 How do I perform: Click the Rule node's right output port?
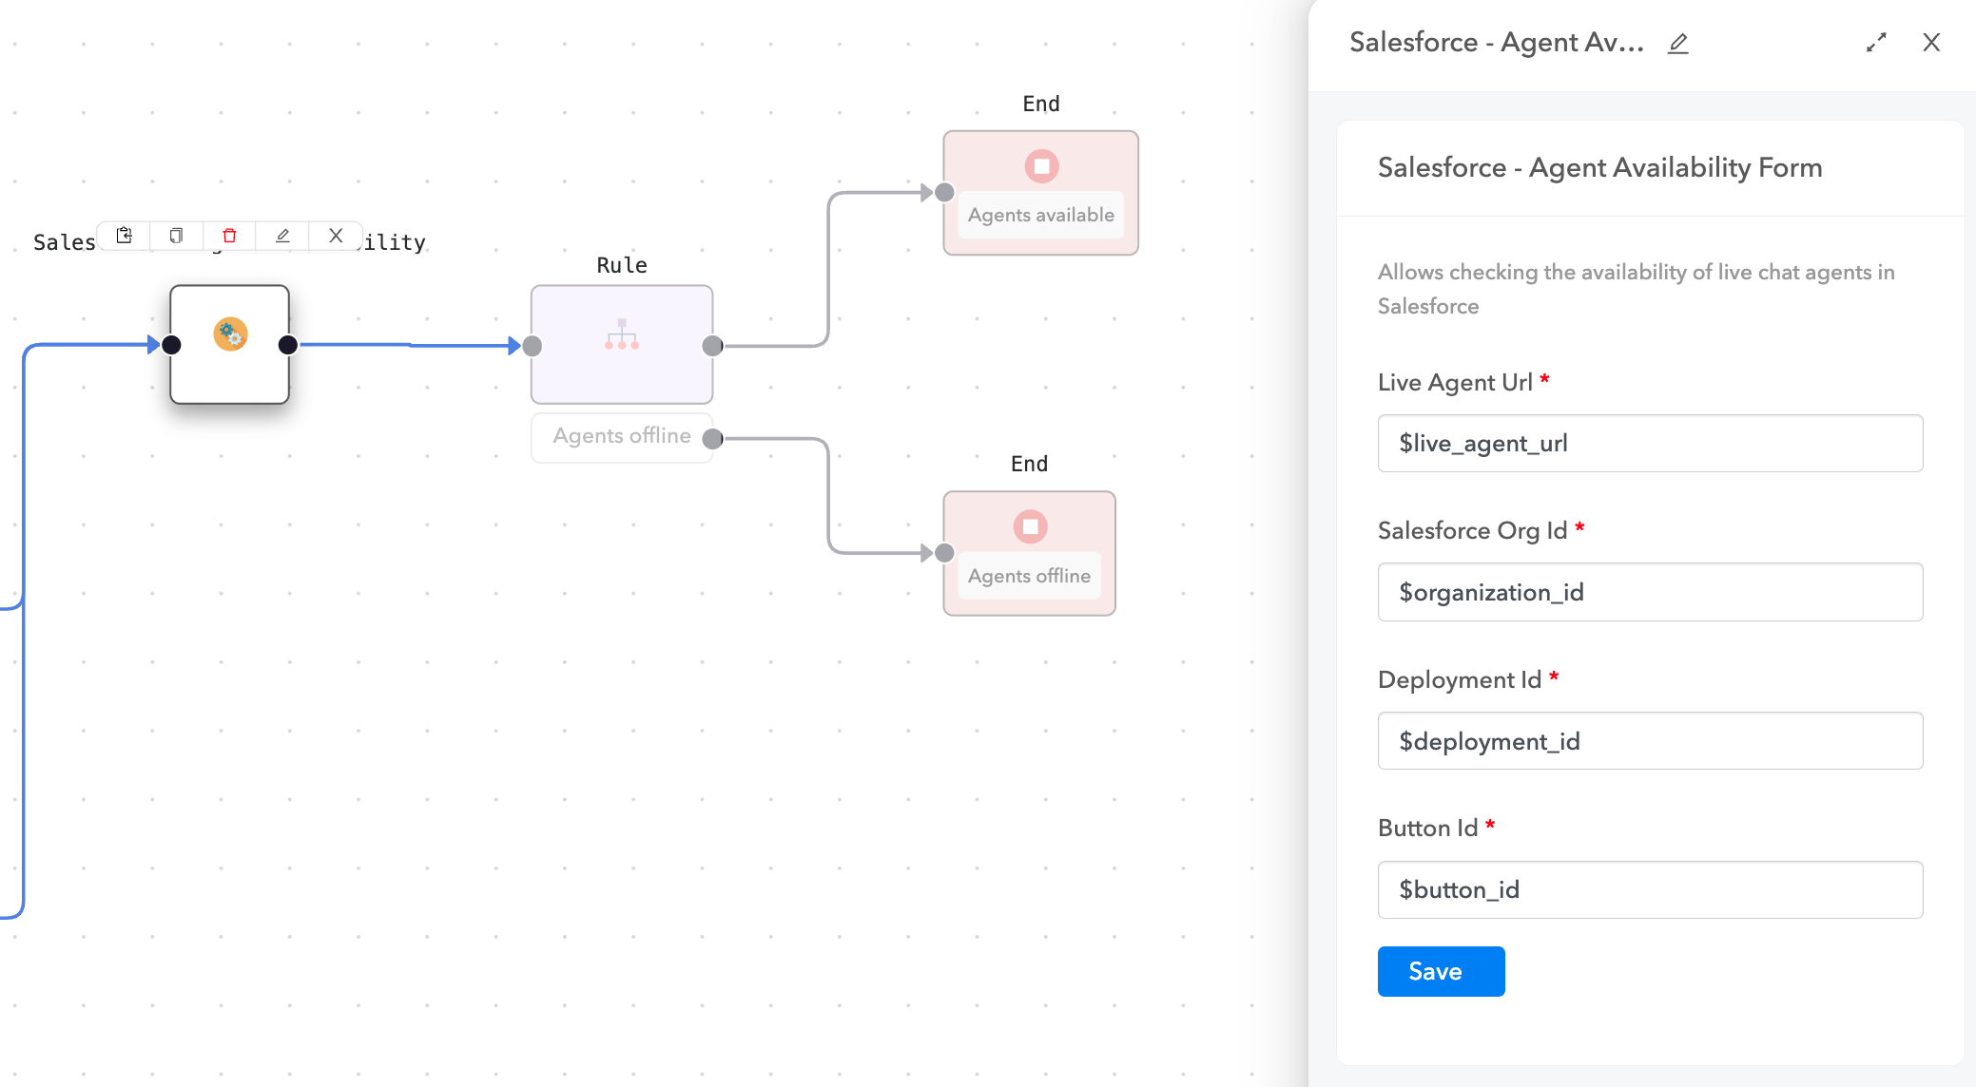713,345
